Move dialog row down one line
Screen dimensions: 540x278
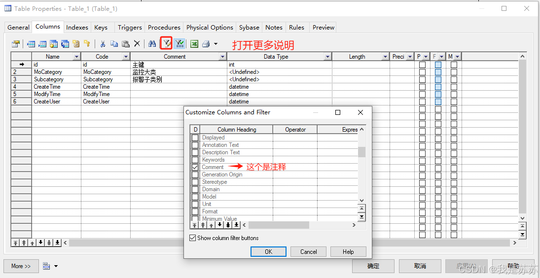[219, 225]
